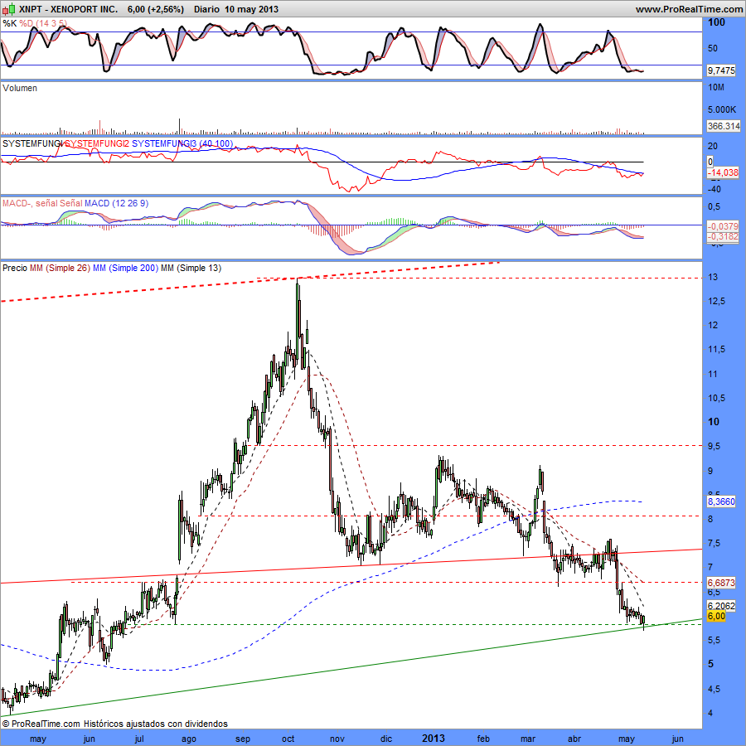The height and width of the screenshot is (746, 746).
Task: Click the '10M' volume scale label
Action: pyautogui.click(x=716, y=88)
